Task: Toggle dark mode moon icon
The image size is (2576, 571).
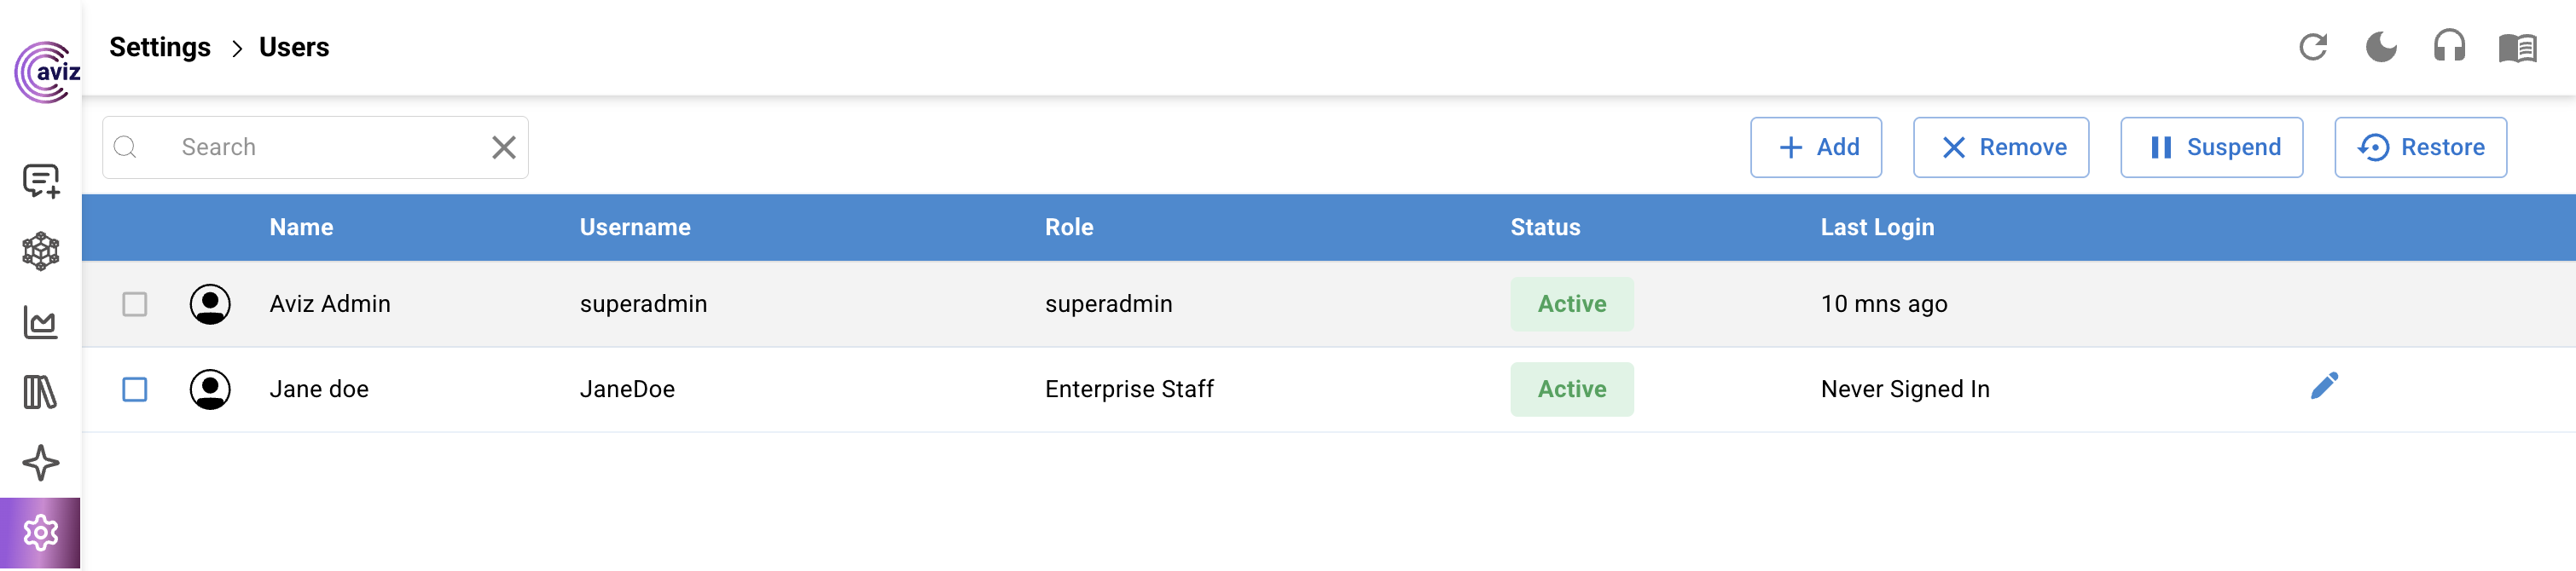Action: pyautogui.click(x=2381, y=47)
